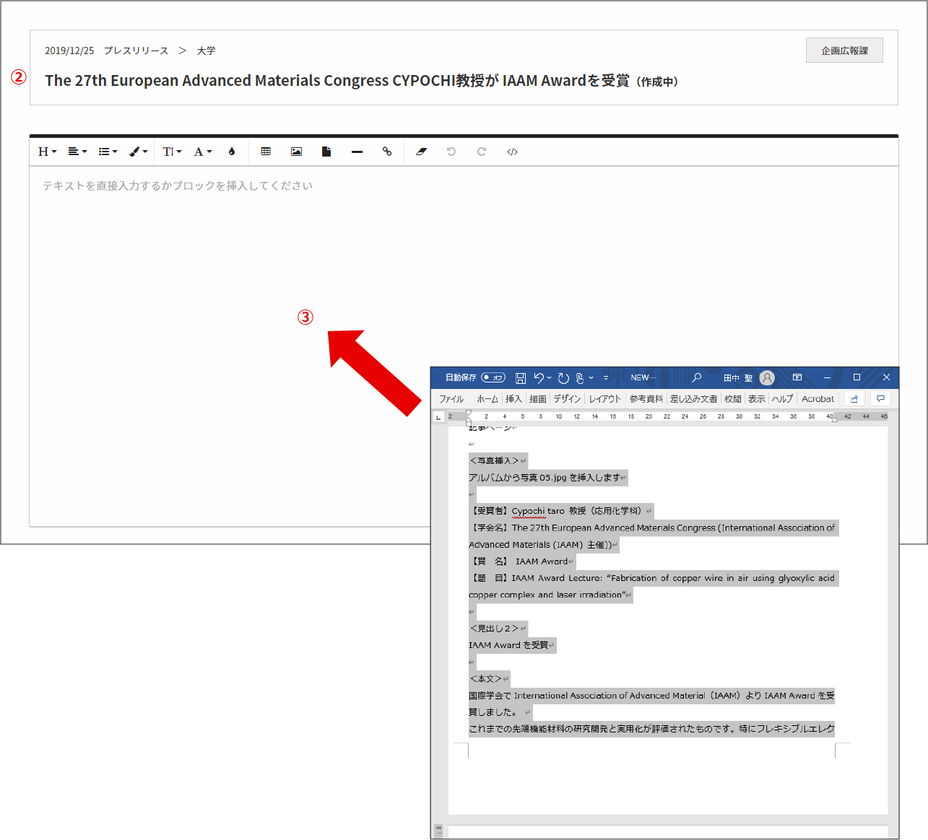
Task: Click the Undo icon in Word
Action: pyautogui.click(x=539, y=377)
